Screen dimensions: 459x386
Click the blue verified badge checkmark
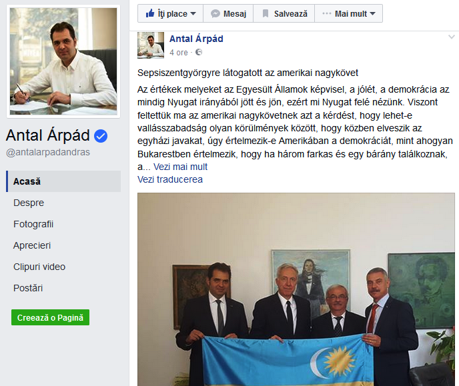(x=101, y=136)
